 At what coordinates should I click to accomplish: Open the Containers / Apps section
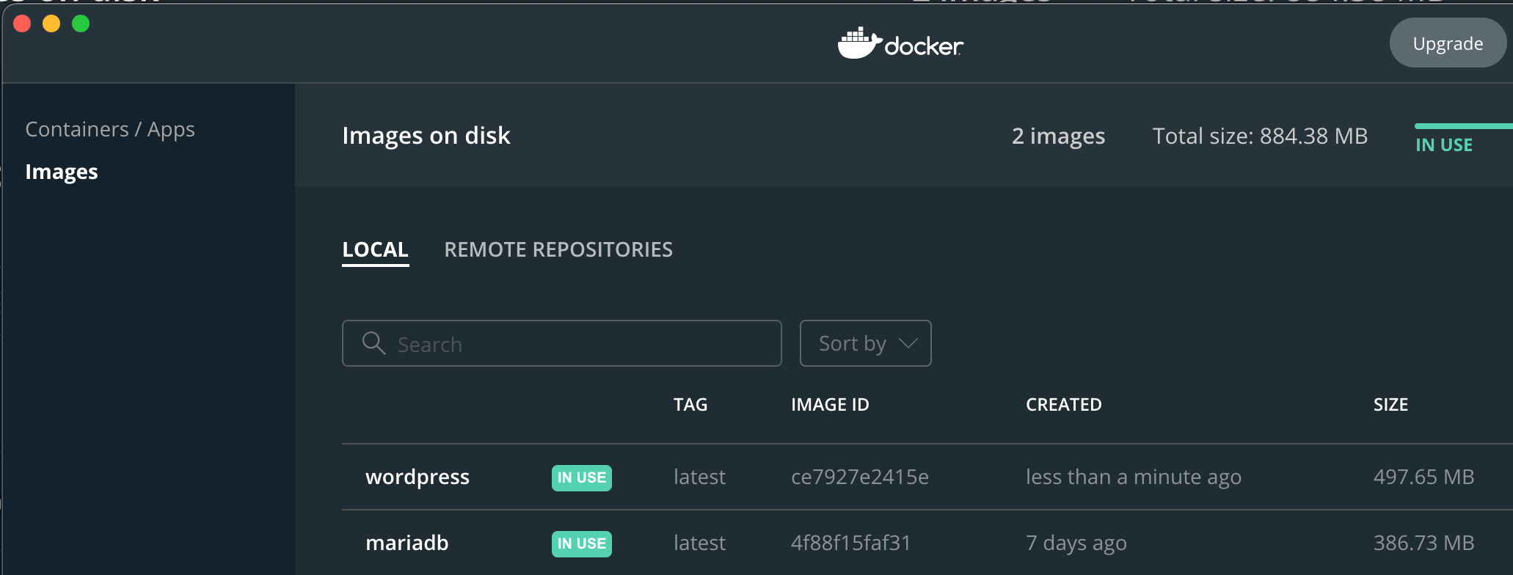[110, 129]
